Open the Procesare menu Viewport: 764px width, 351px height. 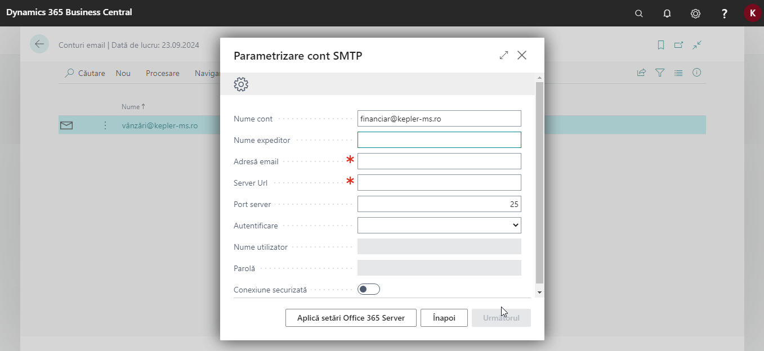click(162, 73)
